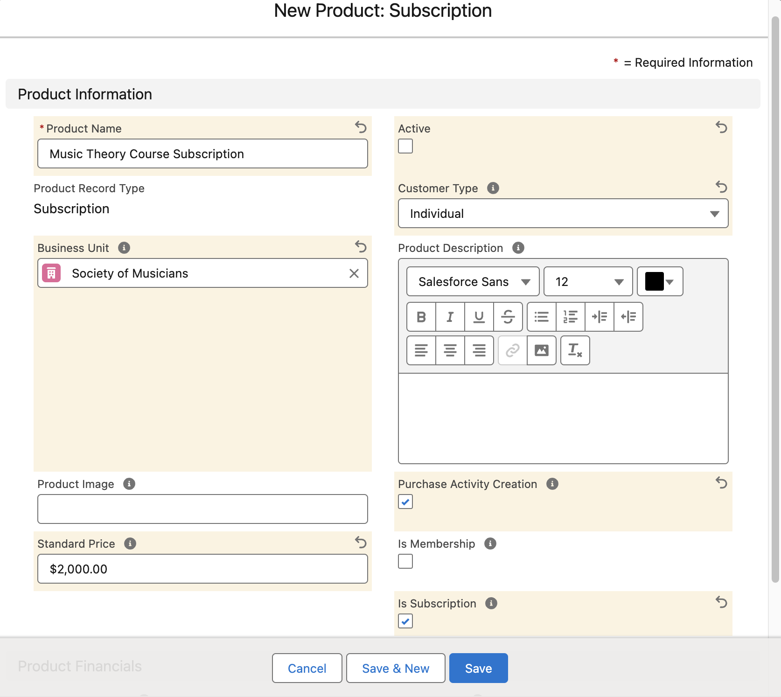Click inside the Product Description text area
Image resolution: width=781 pixels, height=697 pixels.
click(563, 418)
